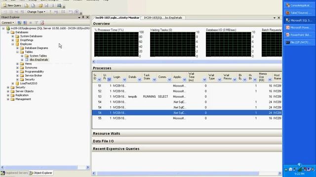Viewport: 316px width, 177px height.
Task: Select the Server Objects folder
Action: pyautogui.click(x=24, y=91)
